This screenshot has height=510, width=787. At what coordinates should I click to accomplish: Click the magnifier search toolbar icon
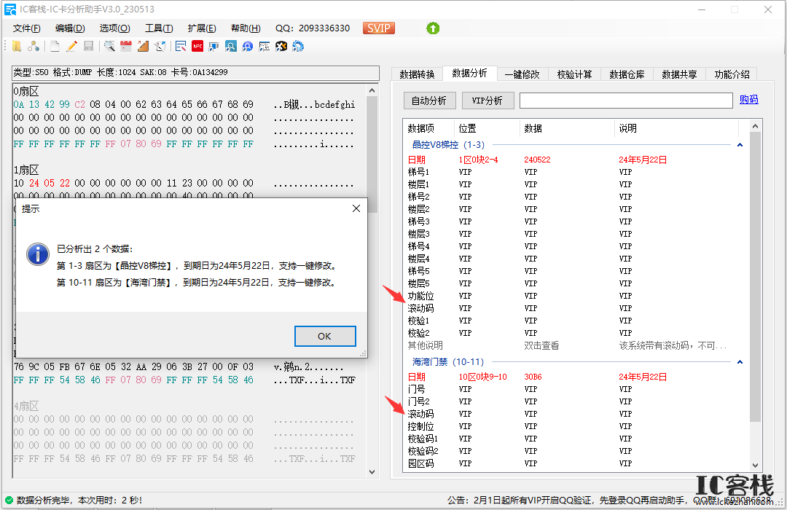[109, 46]
